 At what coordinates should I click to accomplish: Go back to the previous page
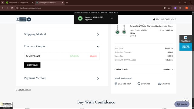(x=3, y=8)
